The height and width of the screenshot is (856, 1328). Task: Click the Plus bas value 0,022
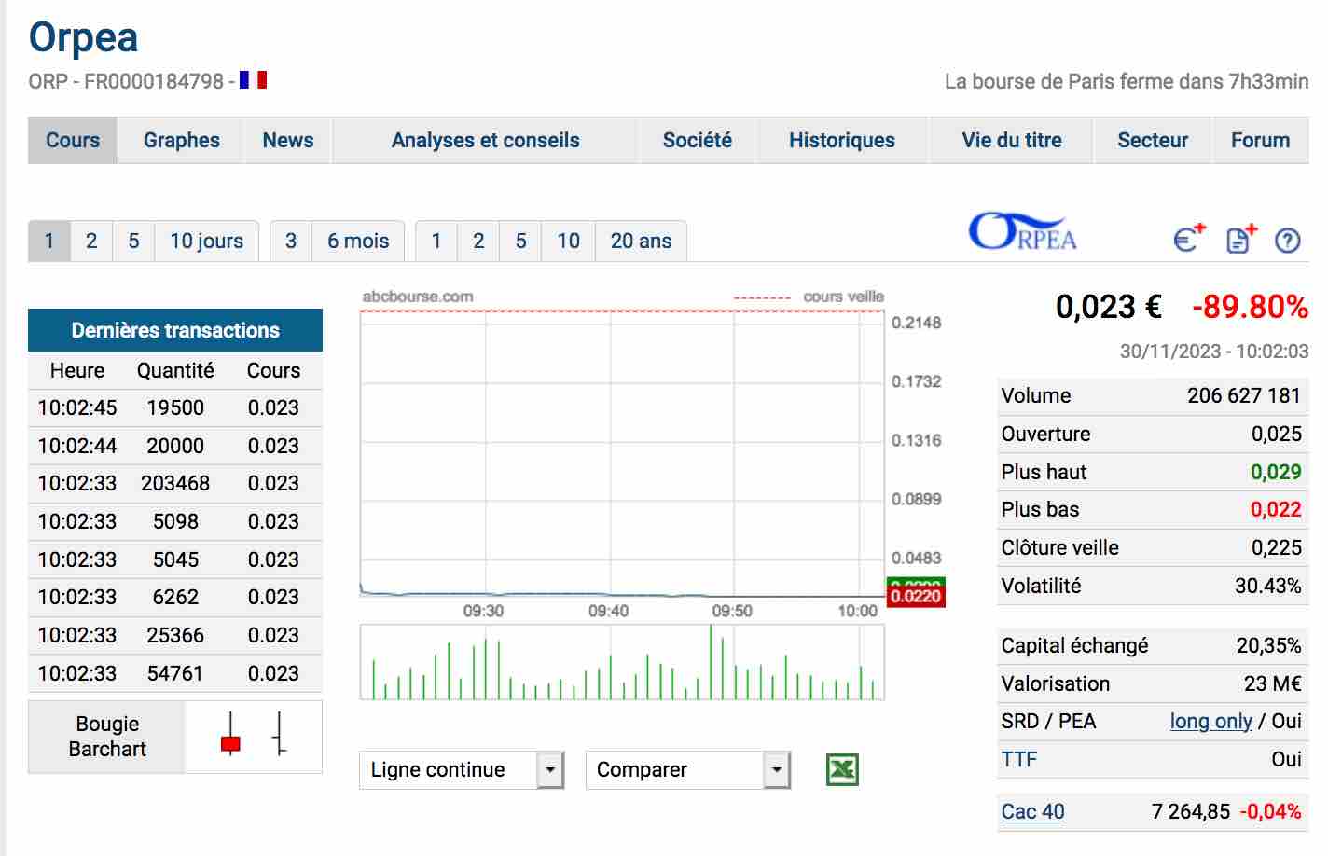click(x=1276, y=509)
